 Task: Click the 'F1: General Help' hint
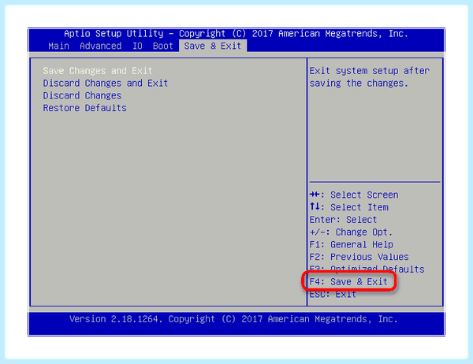pyautogui.click(x=351, y=244)
